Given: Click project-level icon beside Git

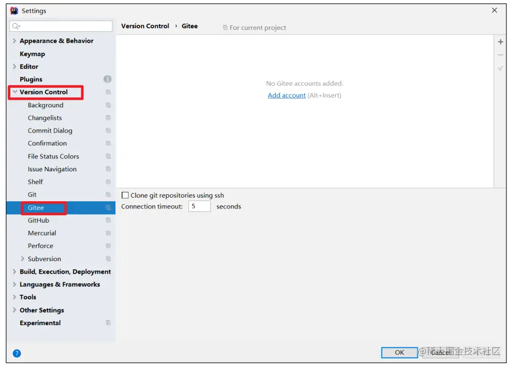Looking at the screenshot, I should pos(108,195).
